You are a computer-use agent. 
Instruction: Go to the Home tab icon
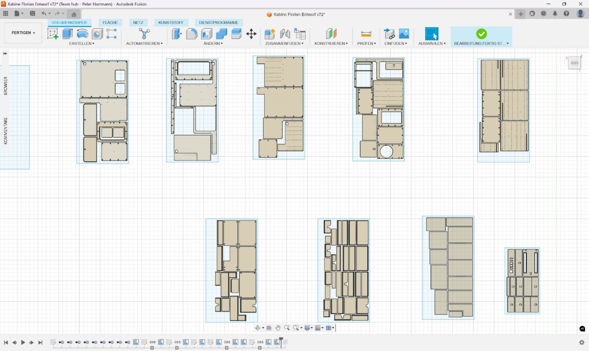click(74, 14)
